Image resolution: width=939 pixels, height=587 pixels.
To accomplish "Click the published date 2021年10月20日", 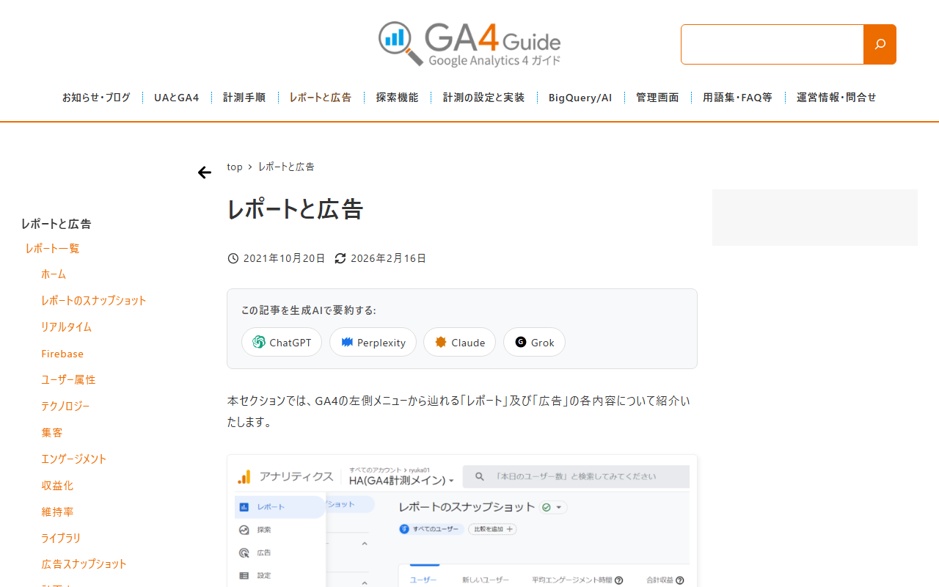I will pyautogui.click(x=284, y=258).
